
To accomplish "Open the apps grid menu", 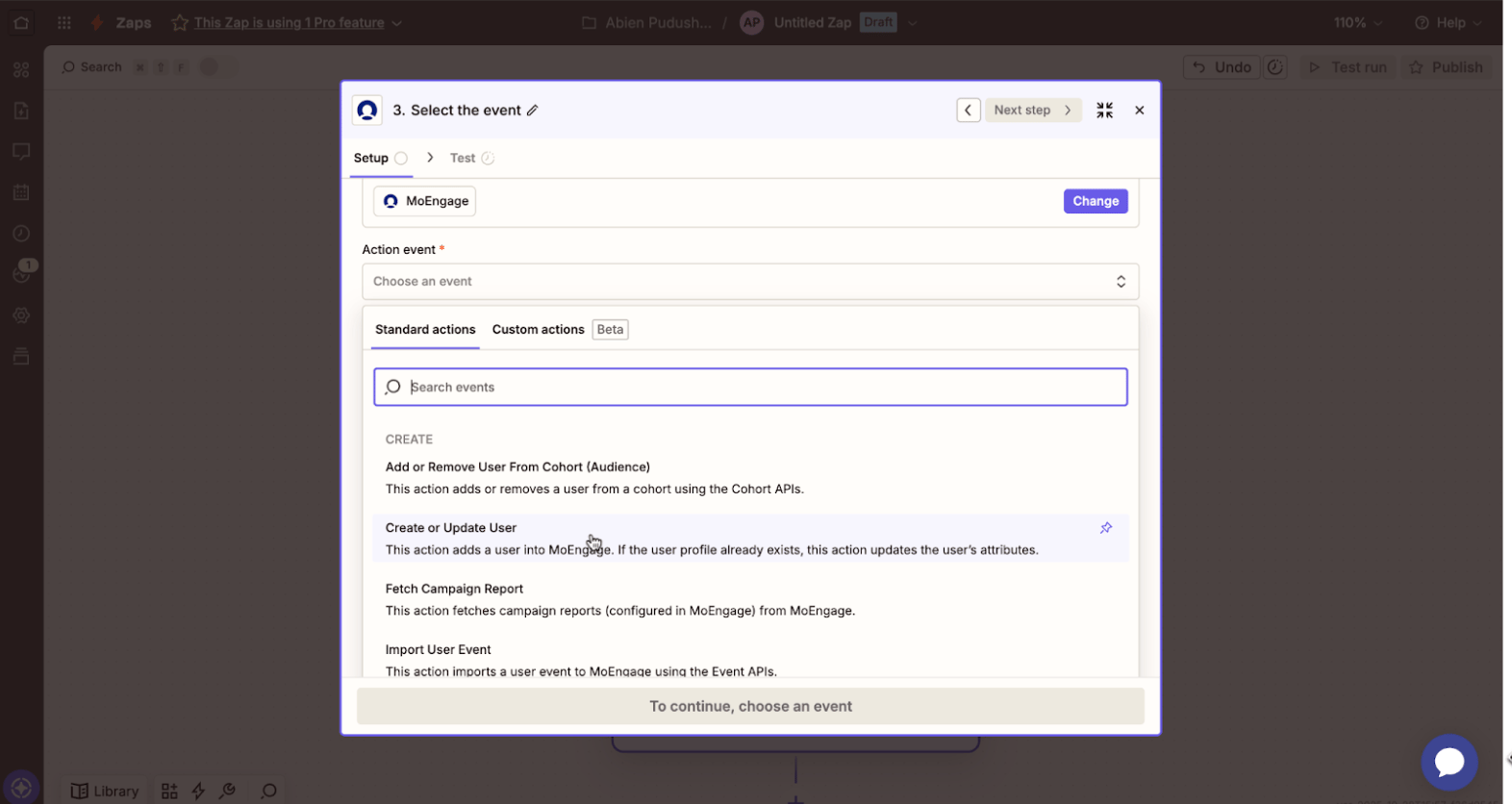I will 64,22.
